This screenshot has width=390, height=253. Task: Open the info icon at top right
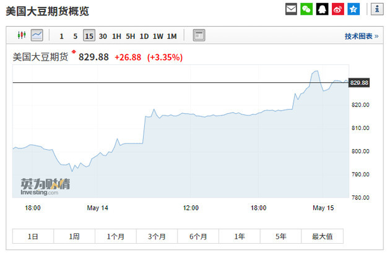point(376,9)
